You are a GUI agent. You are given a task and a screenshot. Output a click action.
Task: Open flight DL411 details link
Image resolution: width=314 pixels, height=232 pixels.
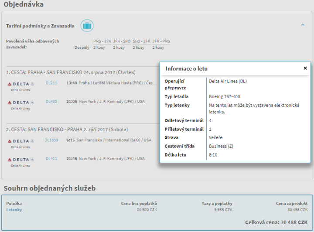point(51,159)
